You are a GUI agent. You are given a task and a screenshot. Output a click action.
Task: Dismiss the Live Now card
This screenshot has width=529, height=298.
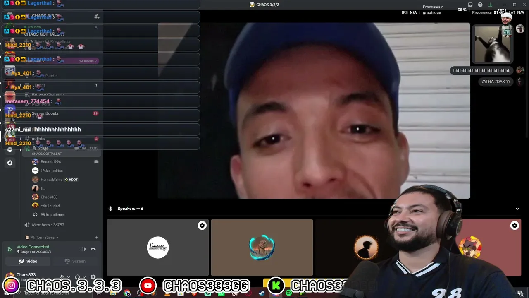96,27
